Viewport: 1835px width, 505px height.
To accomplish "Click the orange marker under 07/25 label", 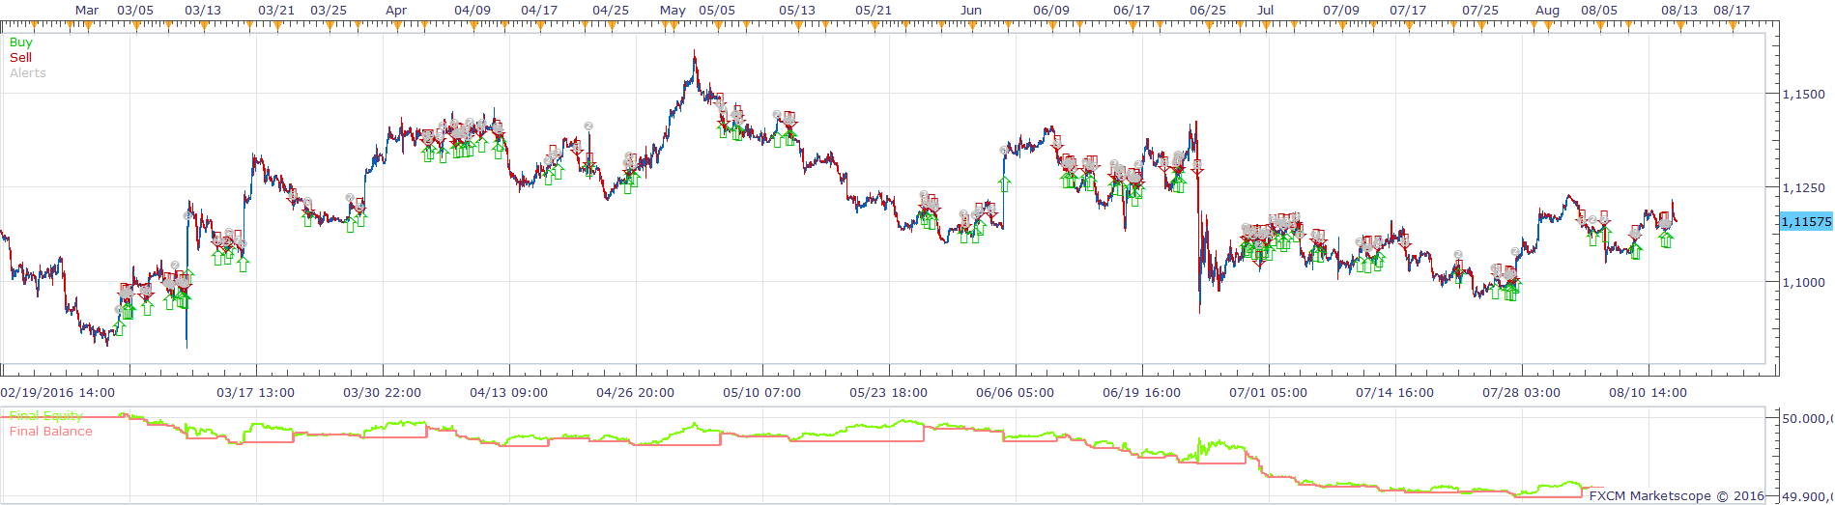I will 1480,26.
